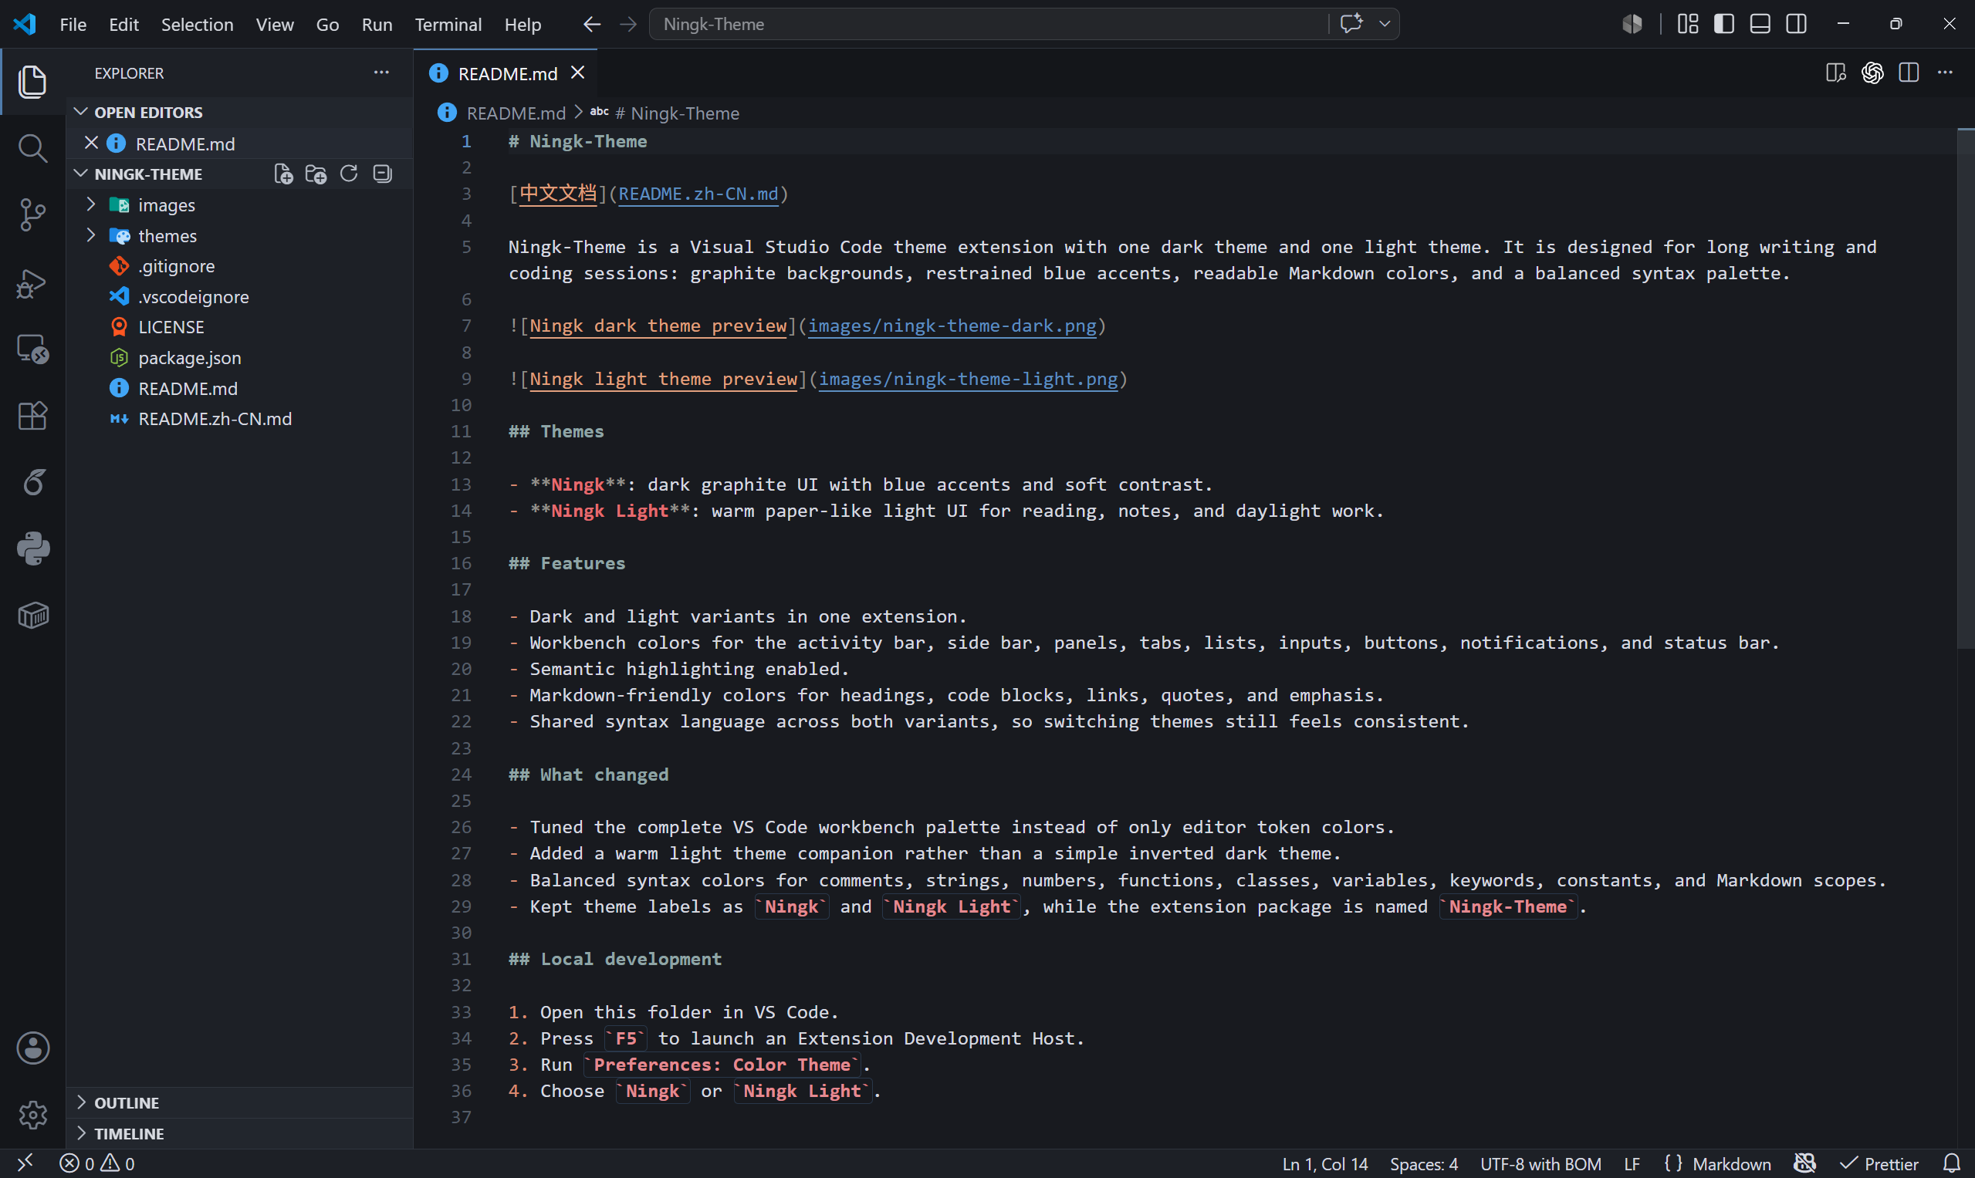Open the Search view in activity bar
Screen dimensions: 1975x1178
click(x=32, y=147)
